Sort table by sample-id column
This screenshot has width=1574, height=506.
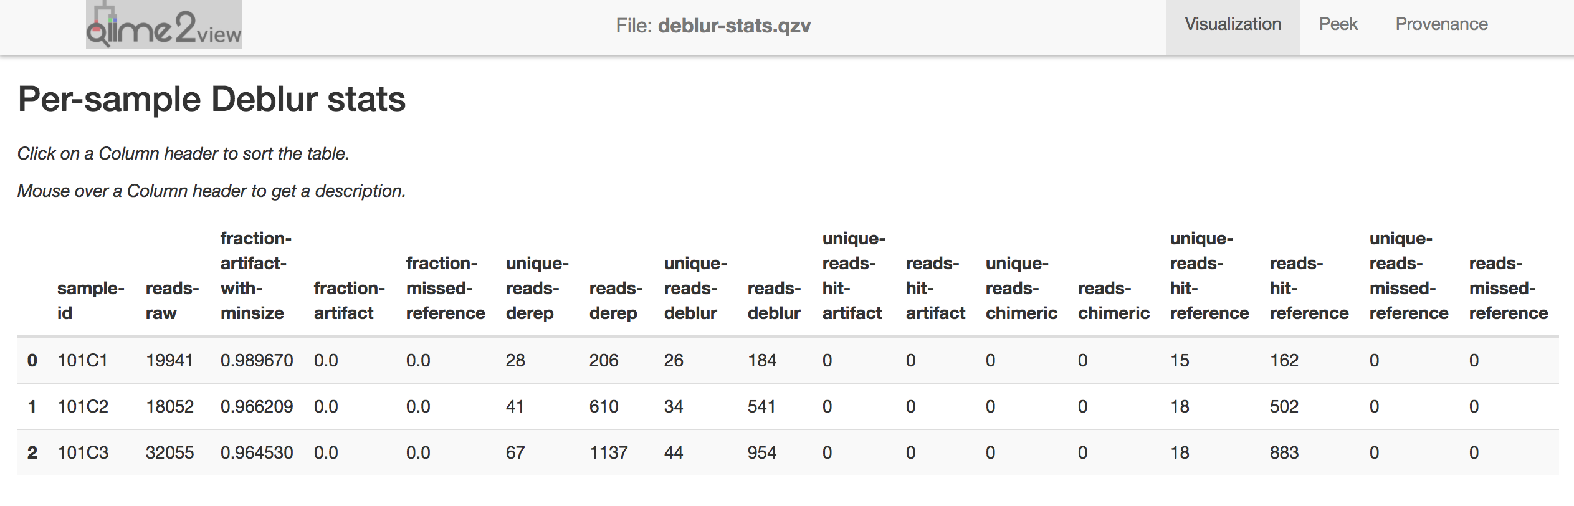(90, 300)
